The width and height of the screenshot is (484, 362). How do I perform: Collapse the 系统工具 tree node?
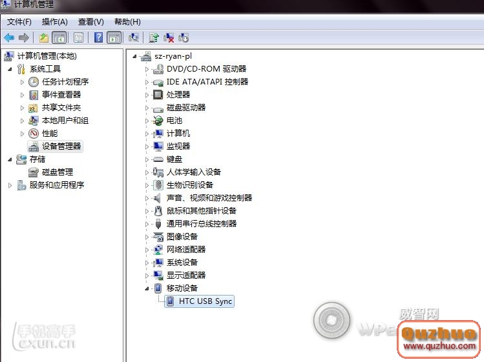10,70
